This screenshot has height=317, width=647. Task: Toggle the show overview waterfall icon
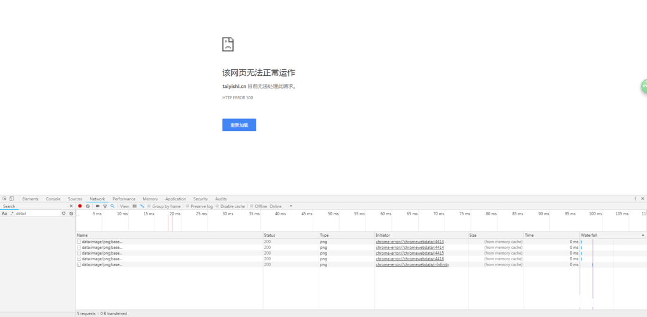pos(142,206)
